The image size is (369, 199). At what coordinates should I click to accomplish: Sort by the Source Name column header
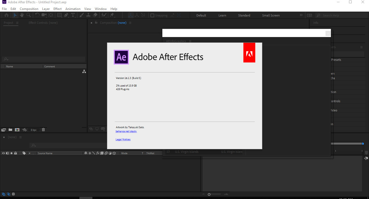click(45, 153)
